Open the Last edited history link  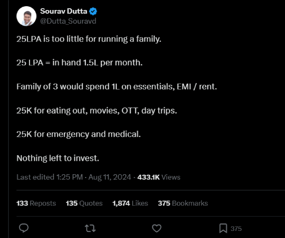coord(49,177)
